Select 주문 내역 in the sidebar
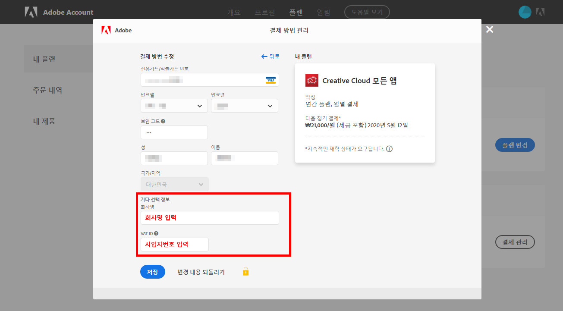The height and width of the screenshot is (311, 563). 48,90
